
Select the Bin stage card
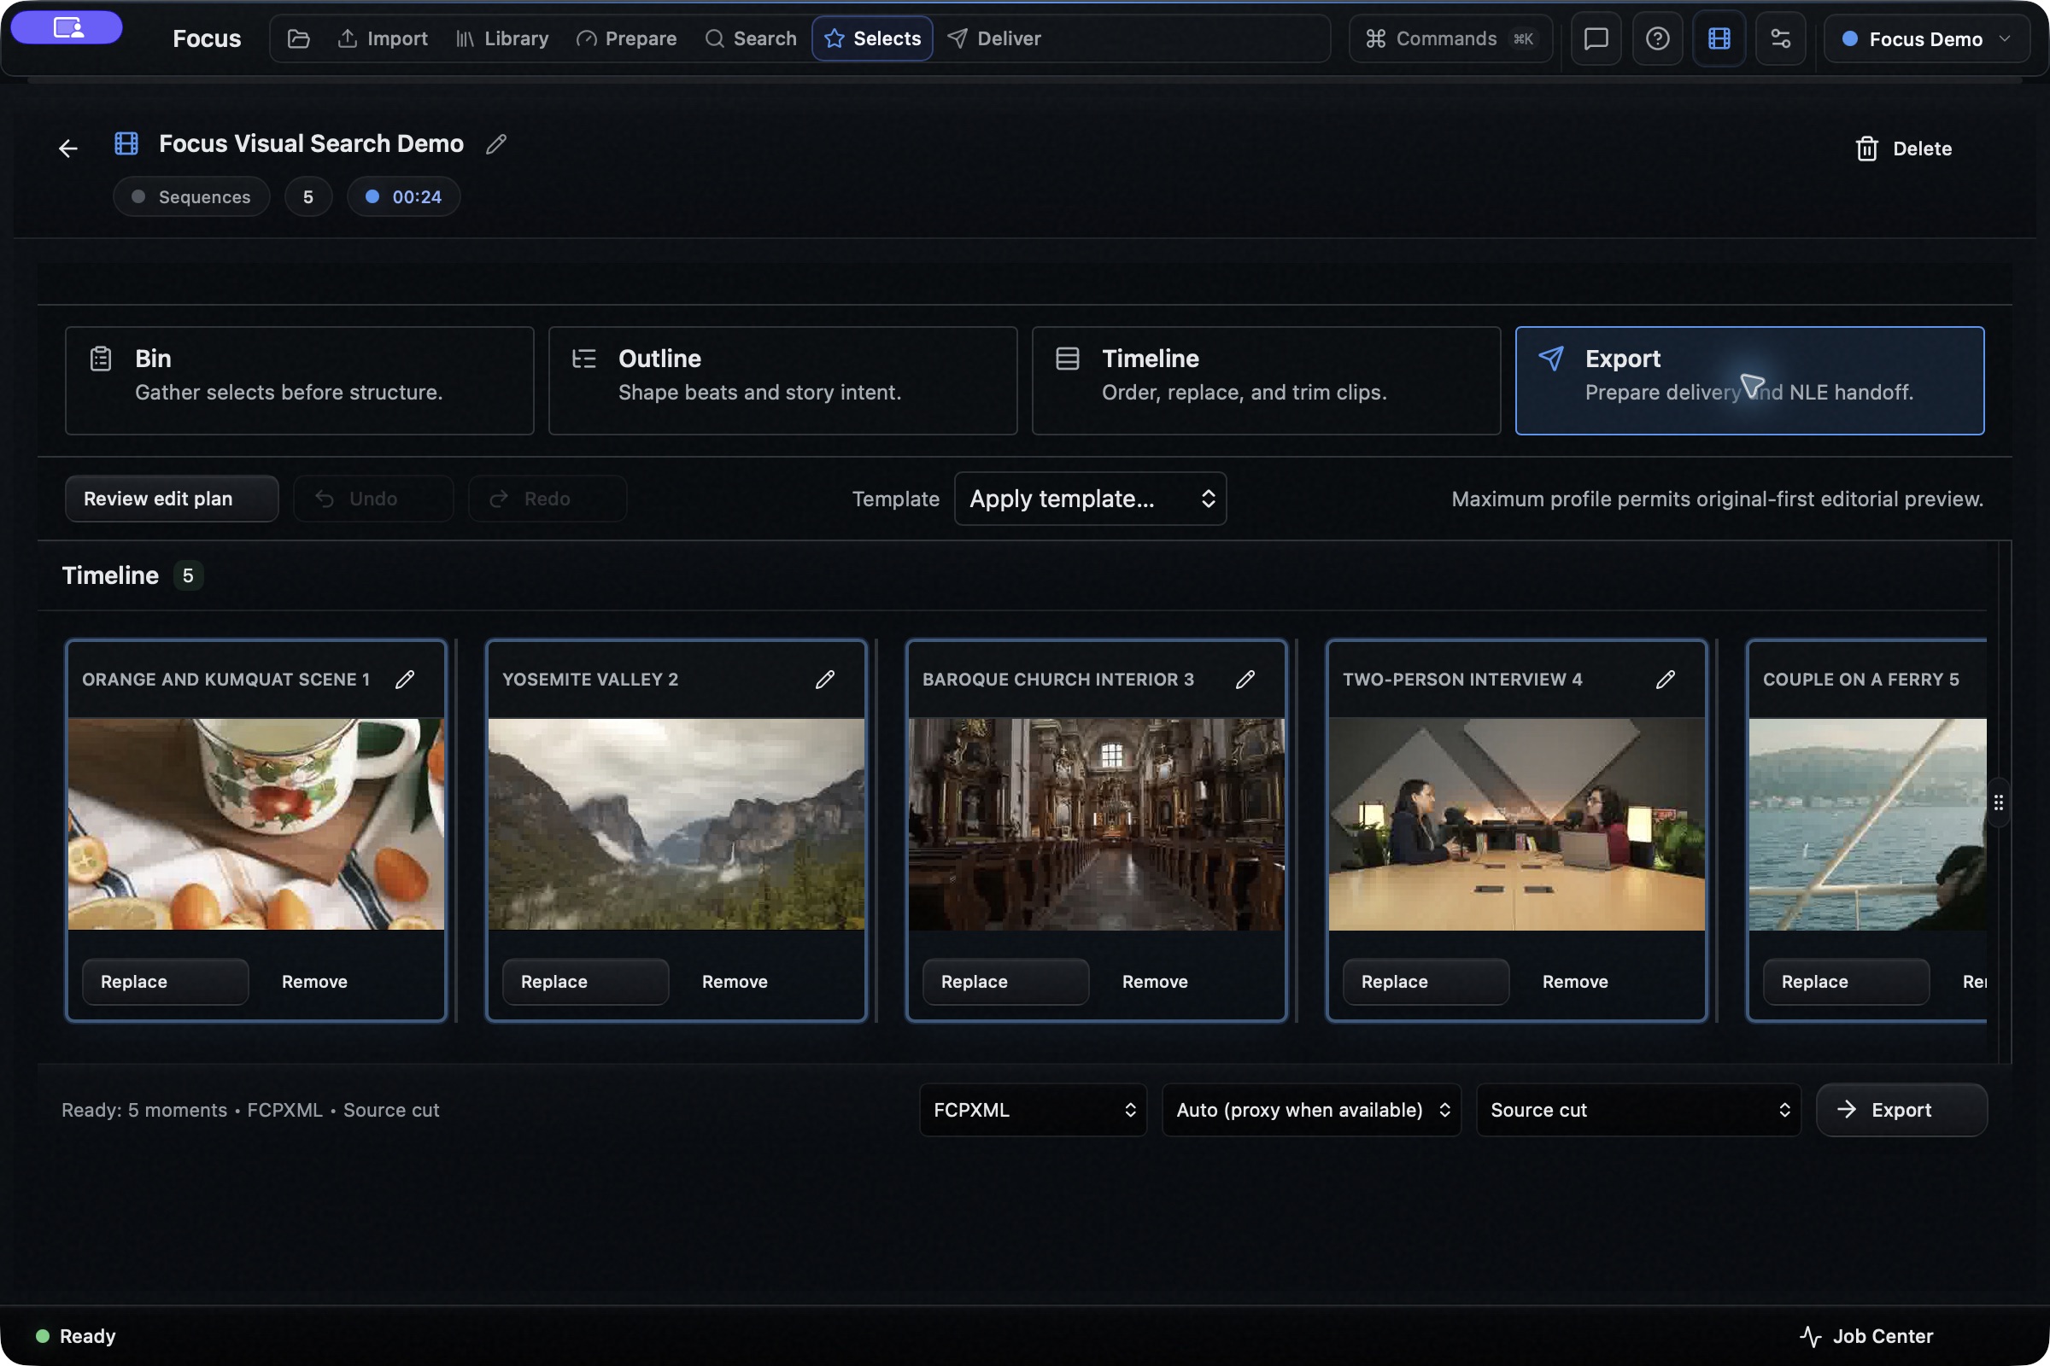299,381
